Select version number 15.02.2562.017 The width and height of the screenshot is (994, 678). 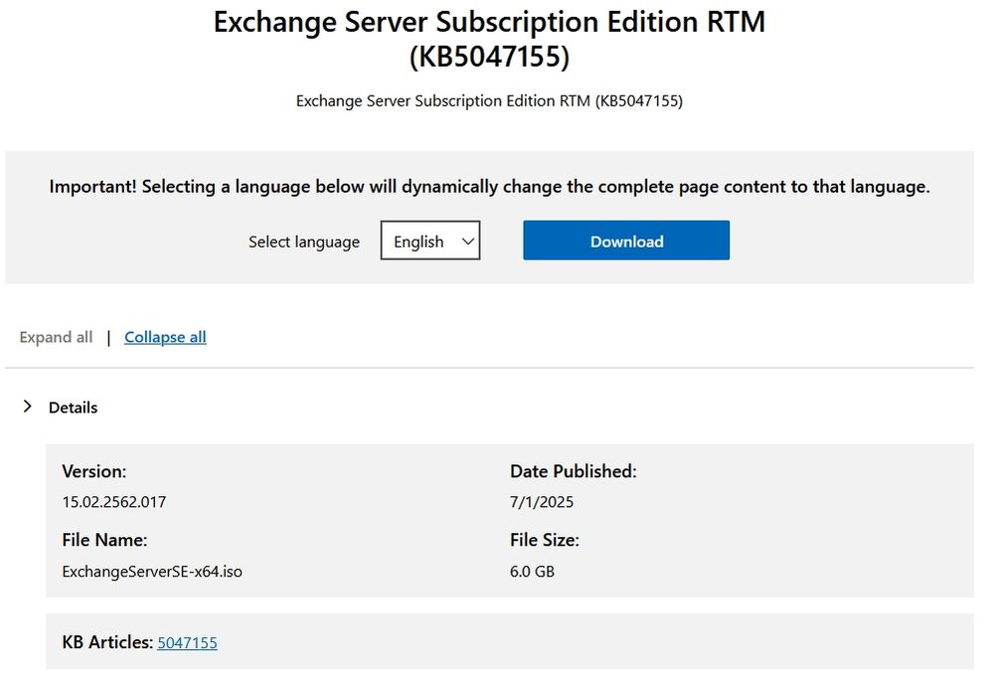click(x=114, y=502)
